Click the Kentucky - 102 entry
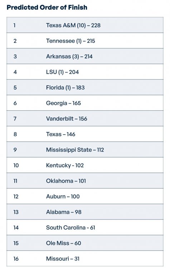The width and height of the screenshot is (170, 268). pos(65,165)
